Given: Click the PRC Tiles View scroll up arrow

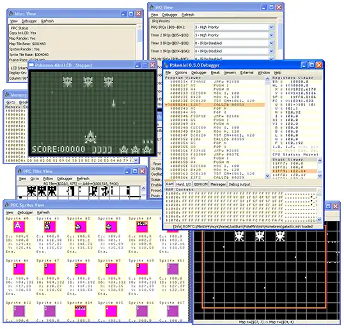Looking at the screenshot, I should tap(143, 188).
